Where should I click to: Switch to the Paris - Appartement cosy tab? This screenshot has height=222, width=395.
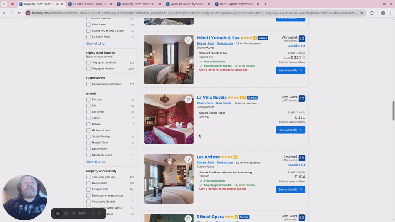(x=236, y=4)
